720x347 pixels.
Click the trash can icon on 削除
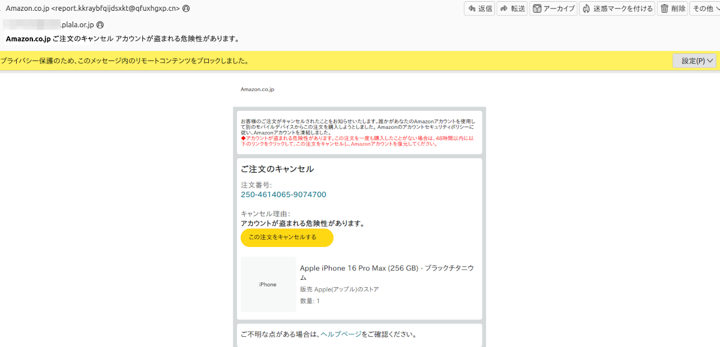point(666,8)
